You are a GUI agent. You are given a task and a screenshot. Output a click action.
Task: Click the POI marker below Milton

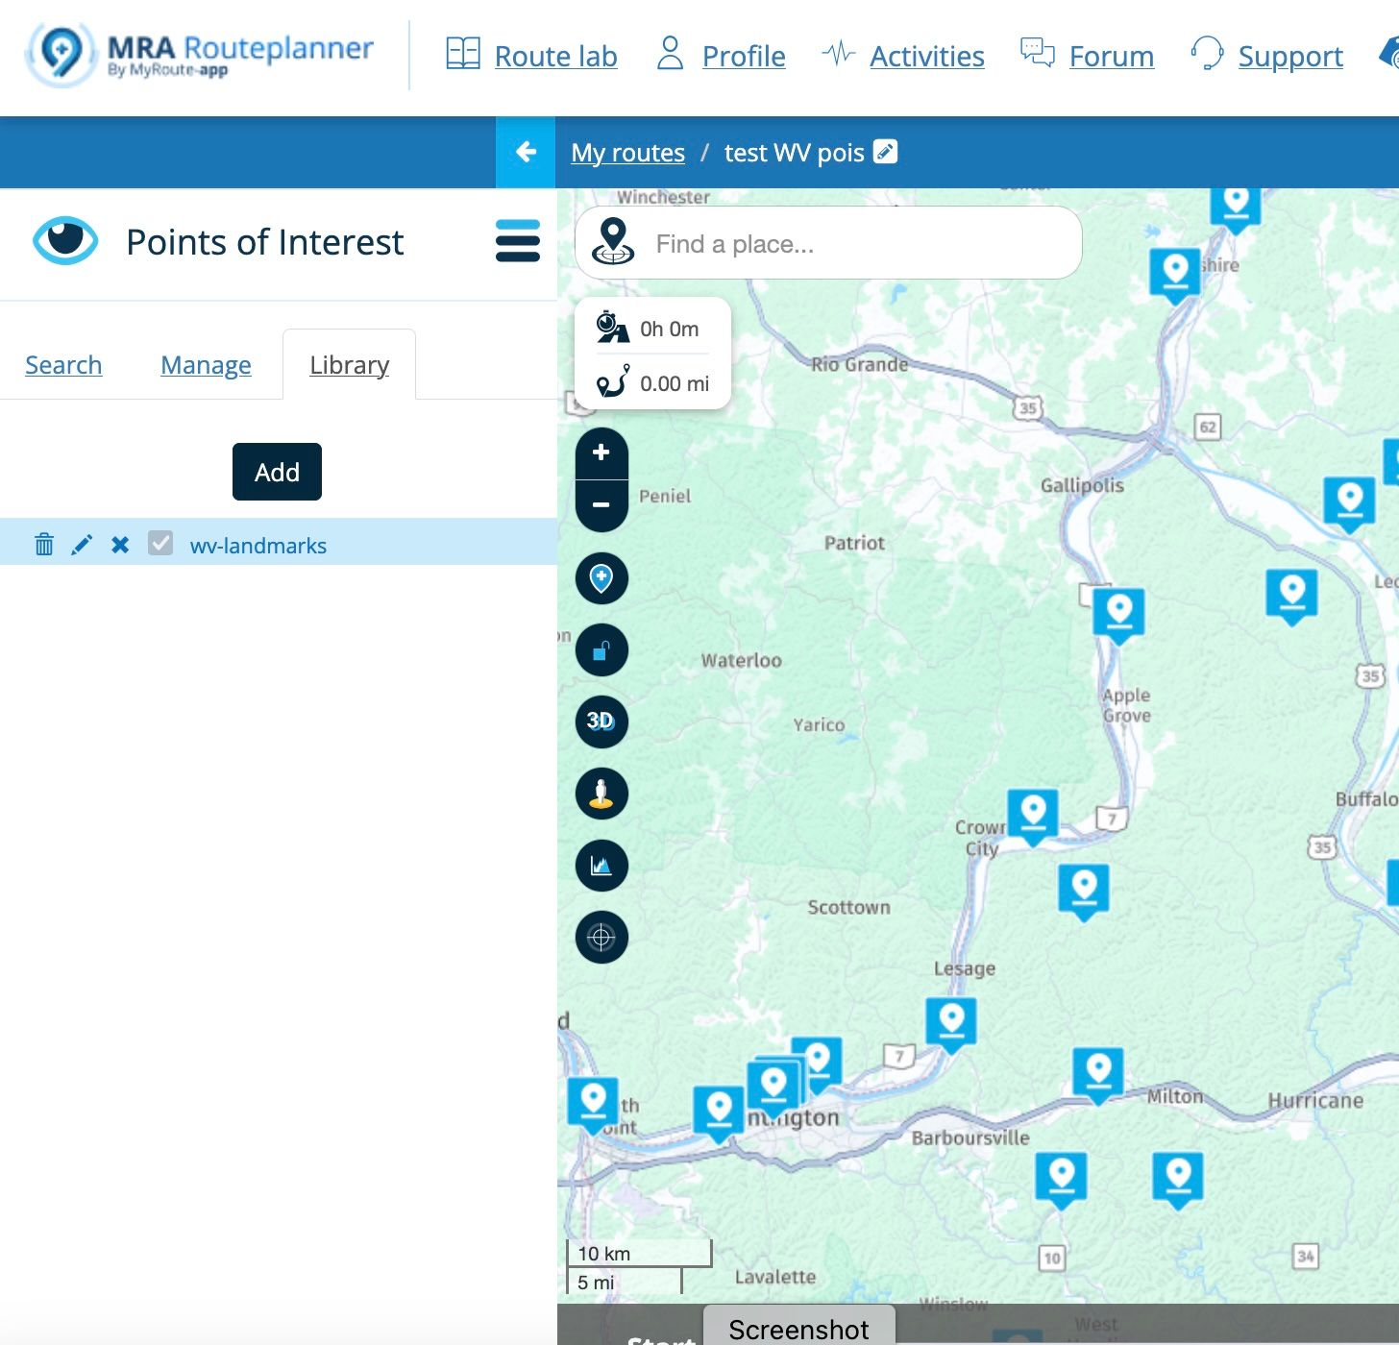pyautogui.click(x=1178, y=1180)
